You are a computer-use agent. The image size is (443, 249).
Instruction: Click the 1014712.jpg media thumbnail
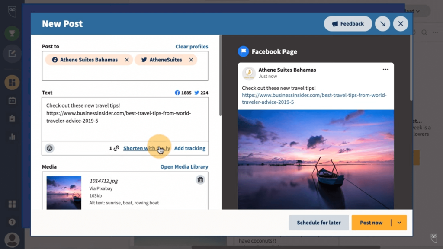coord(64,193)
